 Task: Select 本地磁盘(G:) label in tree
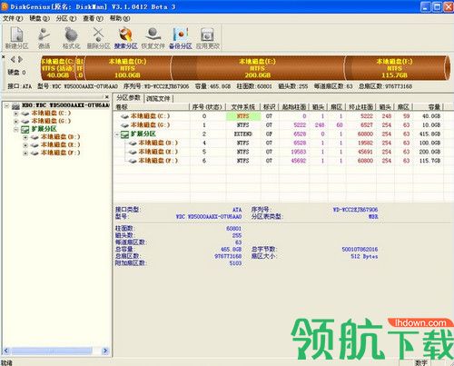[51, 121]
